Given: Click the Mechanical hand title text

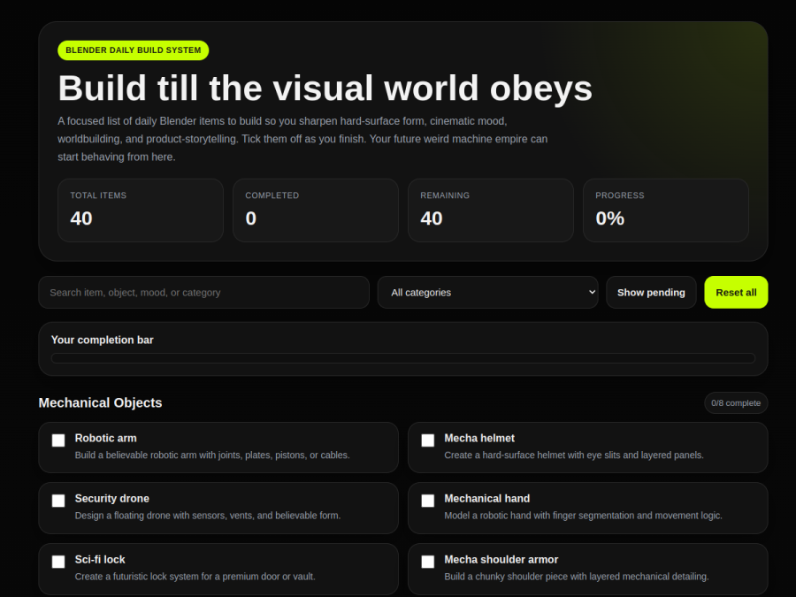Looking at the screenshot, I should pyautogui.click(x=486, y=499).
